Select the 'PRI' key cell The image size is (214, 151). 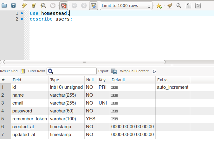(x=103, y=87)
